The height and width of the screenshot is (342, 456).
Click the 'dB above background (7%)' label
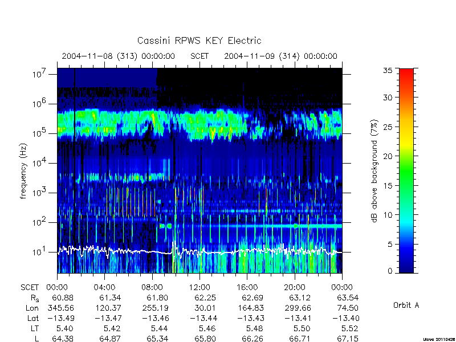point(374,171)
